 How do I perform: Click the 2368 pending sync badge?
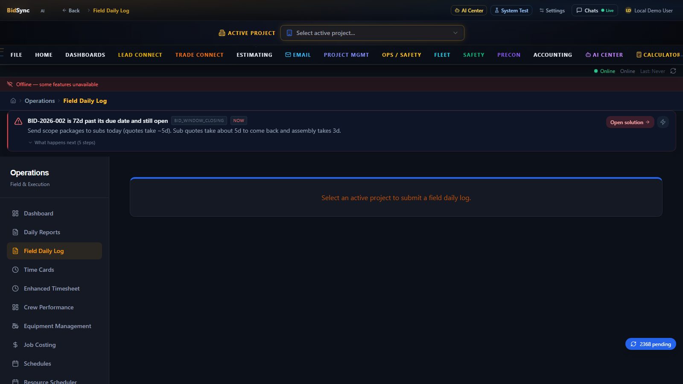(651, 344)
